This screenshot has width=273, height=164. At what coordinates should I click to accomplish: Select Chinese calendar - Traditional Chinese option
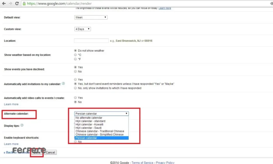pos(100,131)
